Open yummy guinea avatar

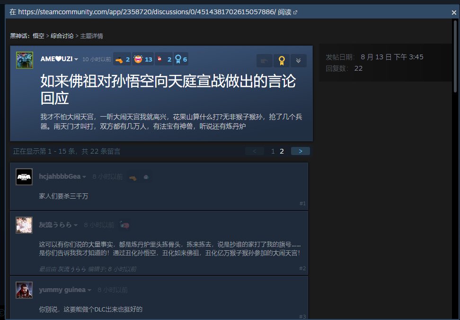click(24, 290)
